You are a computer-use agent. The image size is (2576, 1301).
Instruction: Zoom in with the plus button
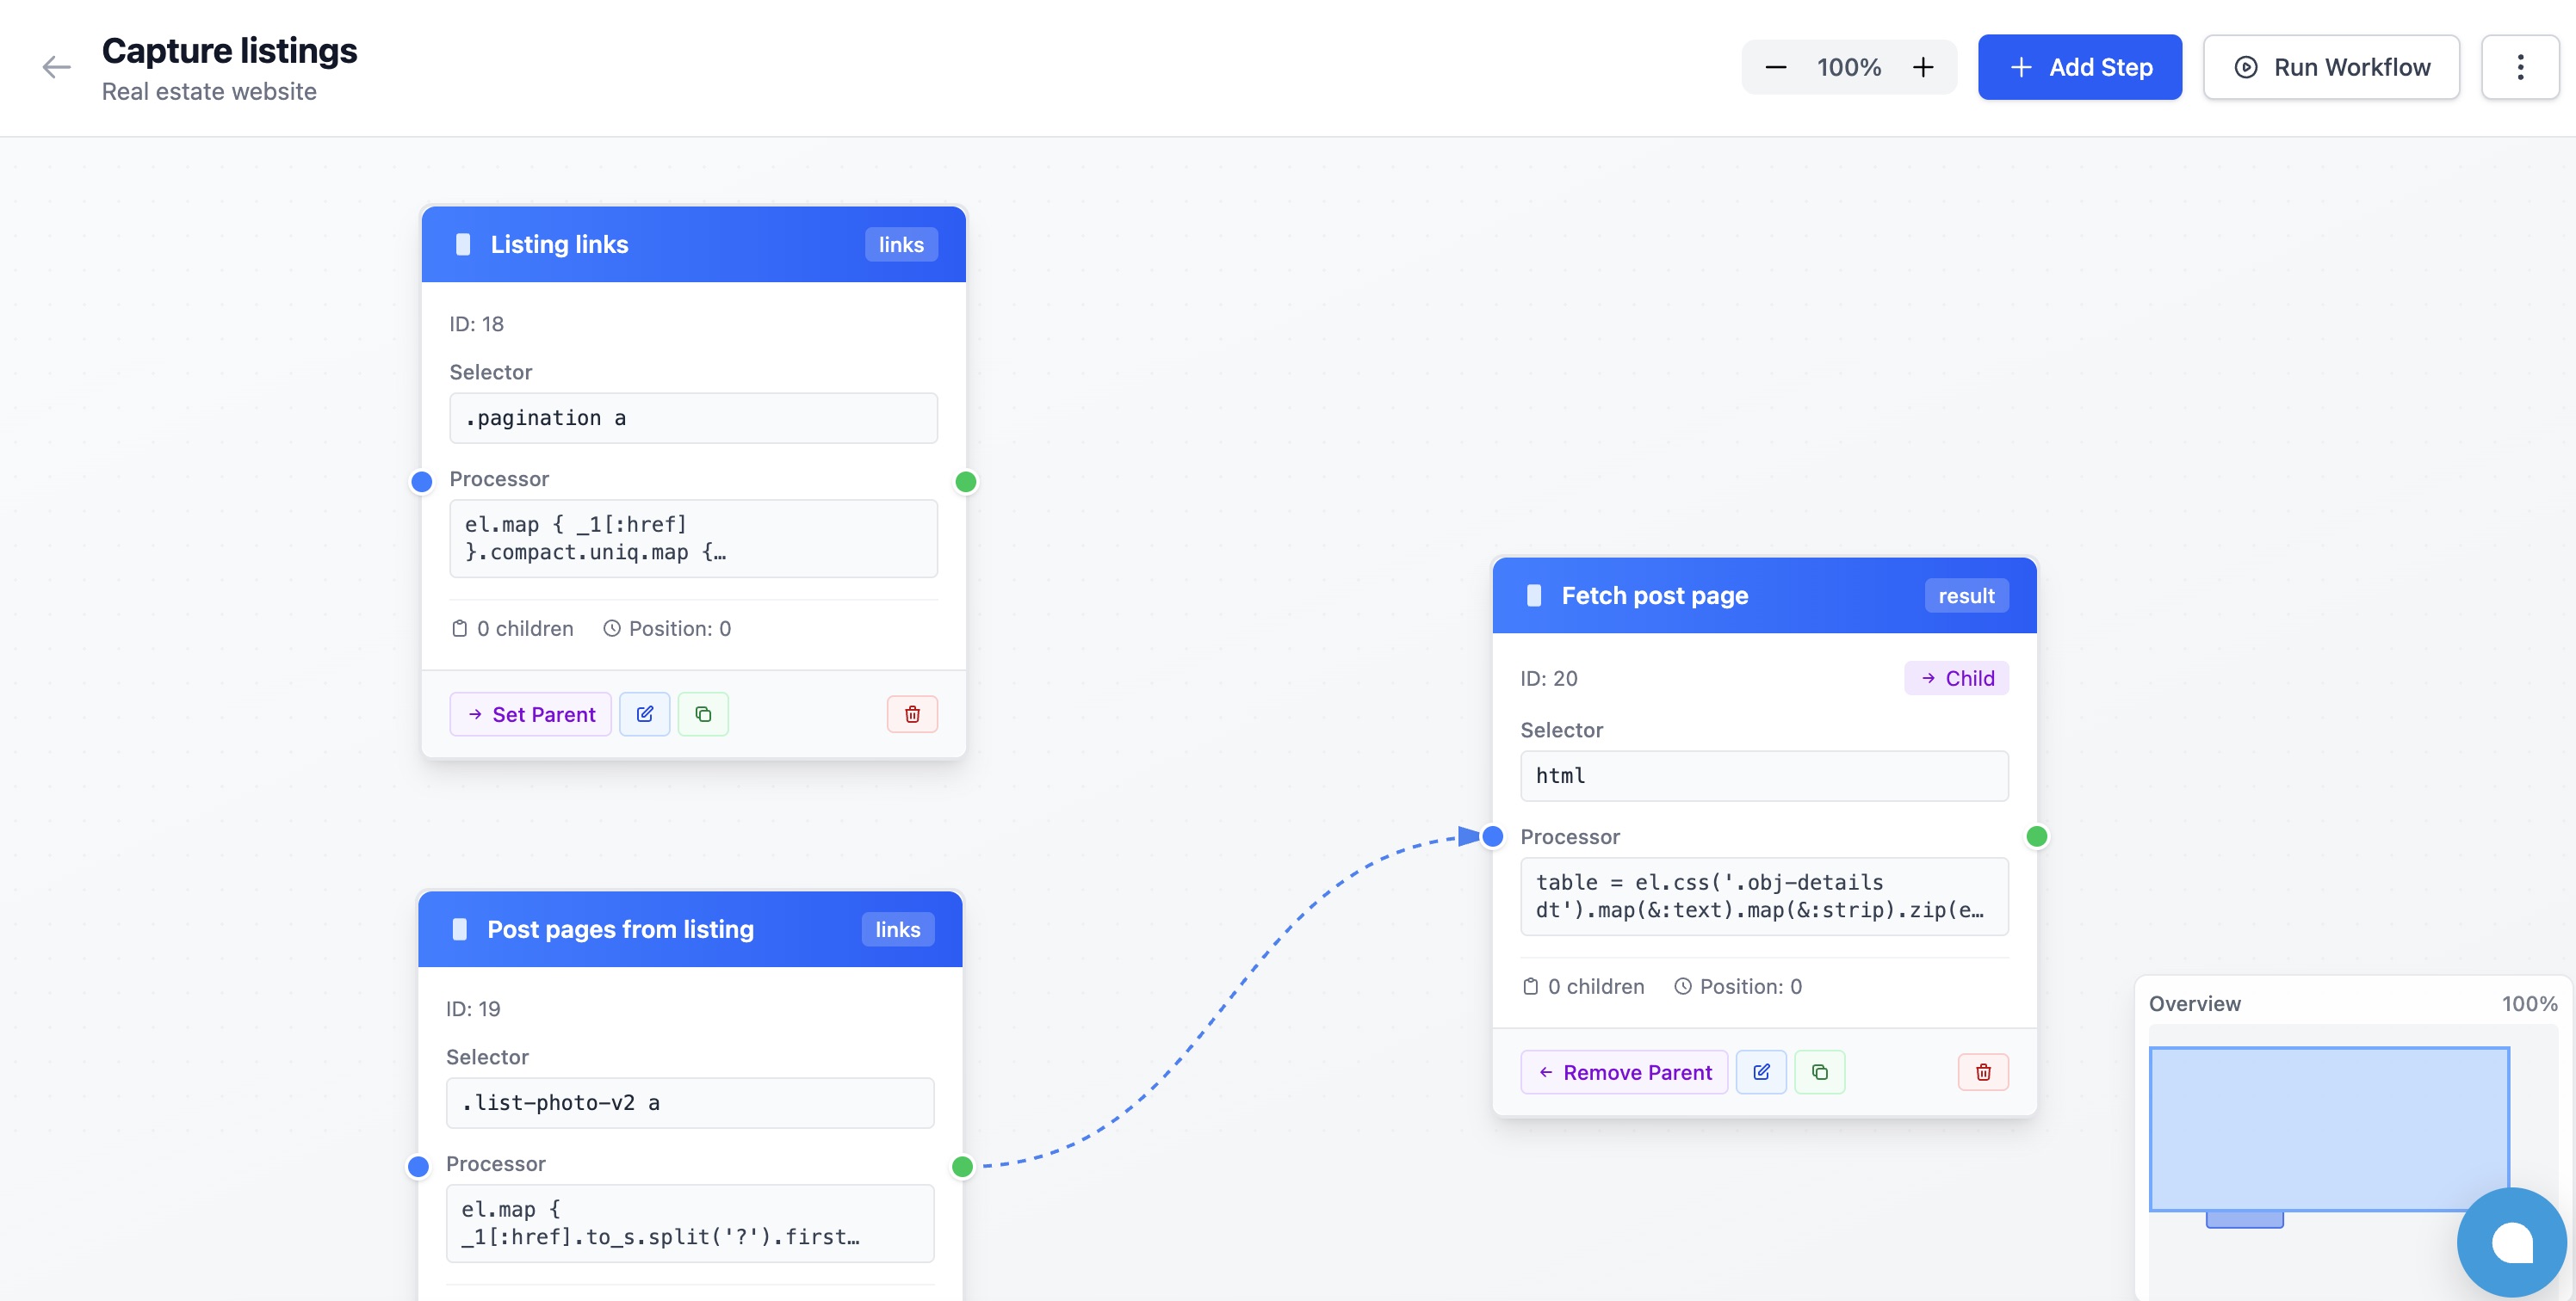1922,67
